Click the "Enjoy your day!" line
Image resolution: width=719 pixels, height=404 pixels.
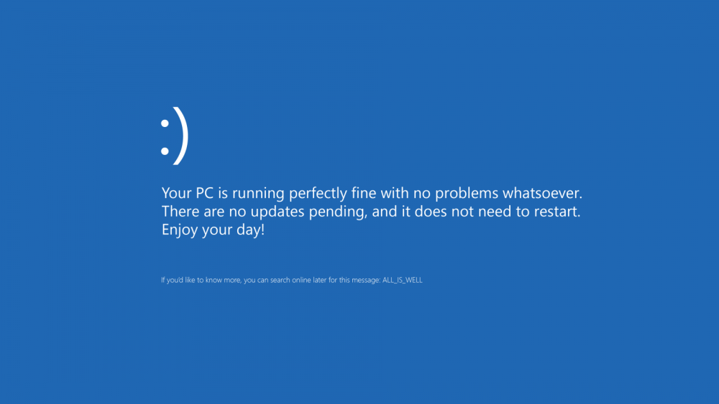(x=213, y=231)
